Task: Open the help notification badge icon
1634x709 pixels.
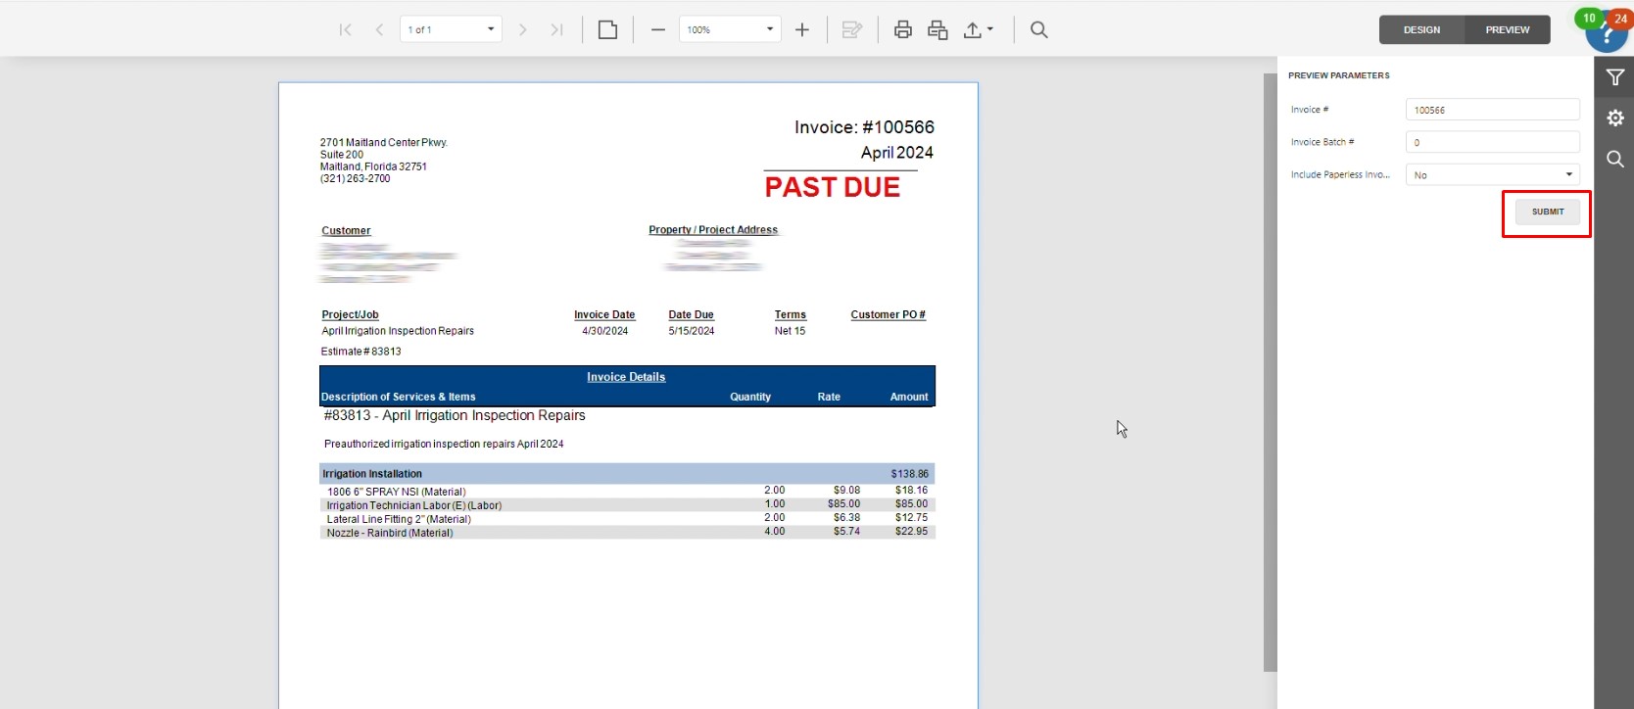Action: (1607, 31)
